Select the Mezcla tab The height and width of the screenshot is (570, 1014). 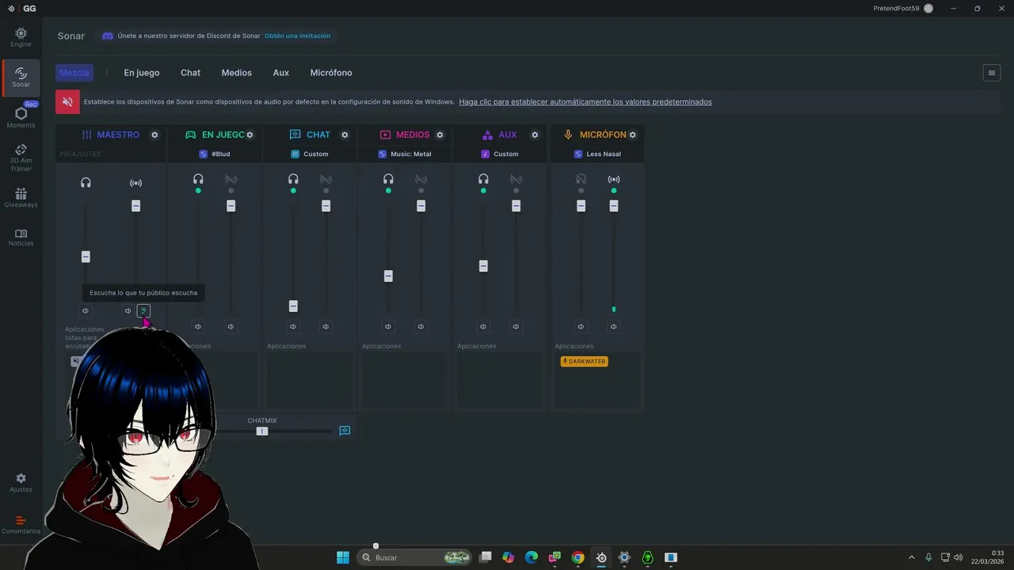74,72
